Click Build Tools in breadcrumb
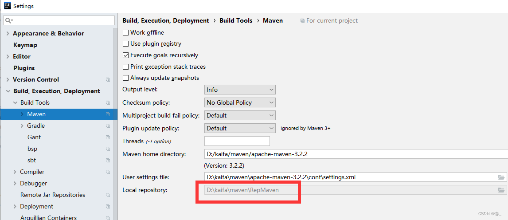The width and height of the screenshot is (508, 220). click(x=236, y=20)
